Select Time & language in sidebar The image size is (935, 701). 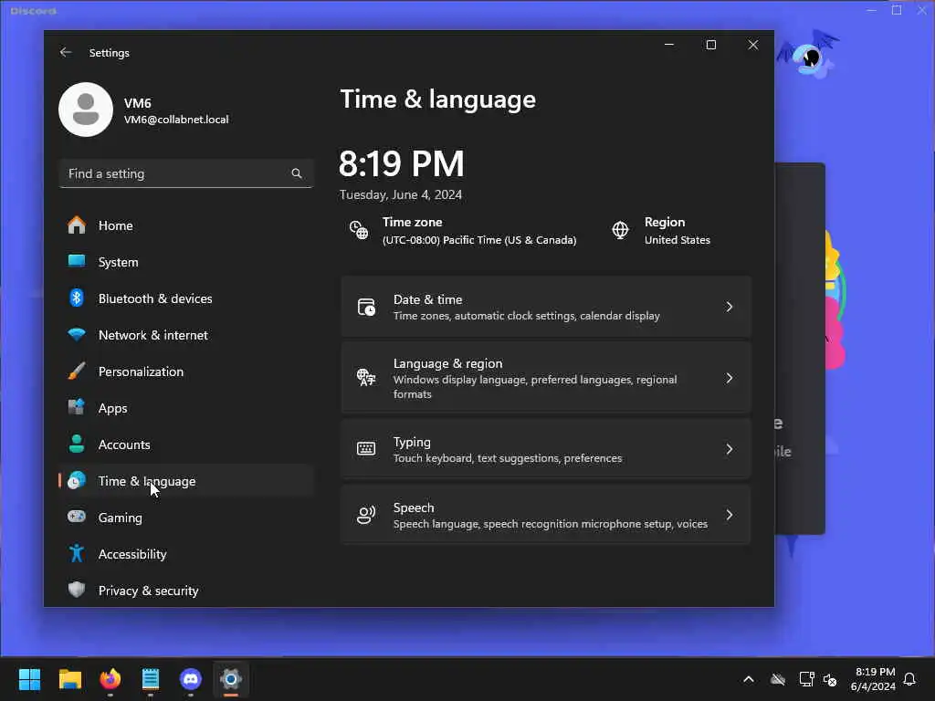(186, 480)
